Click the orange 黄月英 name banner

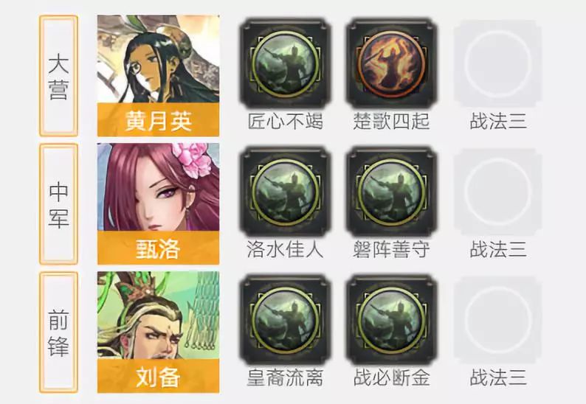tap(158, 120)
